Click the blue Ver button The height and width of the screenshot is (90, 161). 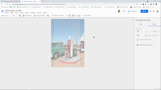click(x=144, y=11)
